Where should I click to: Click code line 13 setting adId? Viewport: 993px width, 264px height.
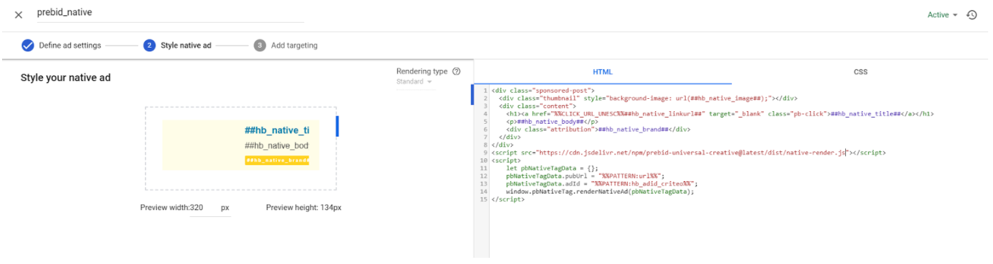coord(602,184)
